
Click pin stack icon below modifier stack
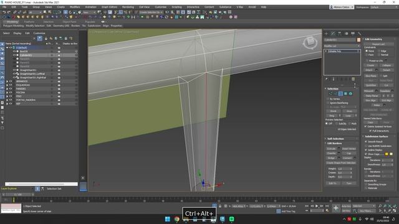click(x=327, y=79)
